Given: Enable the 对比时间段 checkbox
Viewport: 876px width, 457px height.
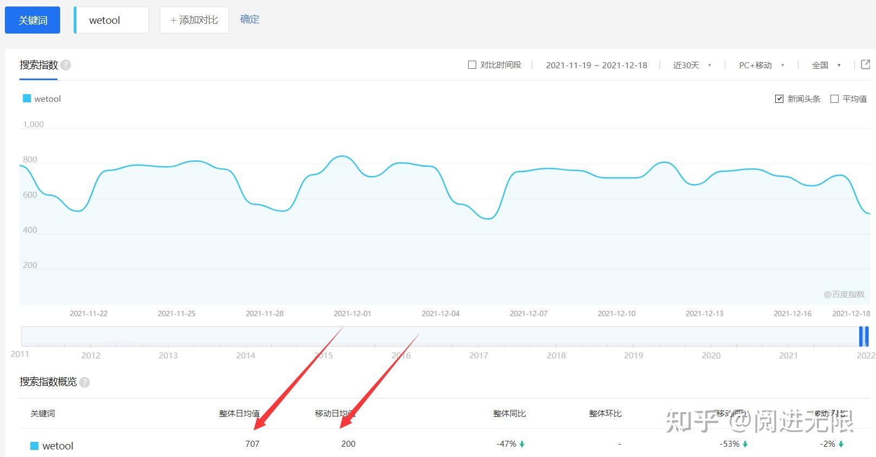Looking at the screenshot, I should pyautogui.click(x=472, y=65).
